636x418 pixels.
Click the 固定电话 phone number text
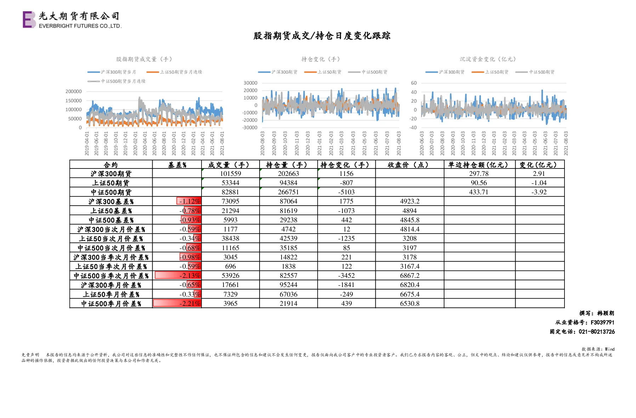click(x=582, y=332)
